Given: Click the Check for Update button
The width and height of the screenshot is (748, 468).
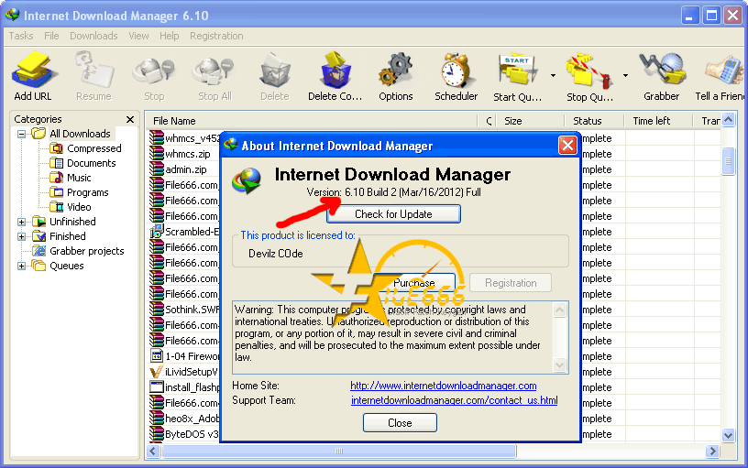Looking at the screenshot, I should point(393,214).
